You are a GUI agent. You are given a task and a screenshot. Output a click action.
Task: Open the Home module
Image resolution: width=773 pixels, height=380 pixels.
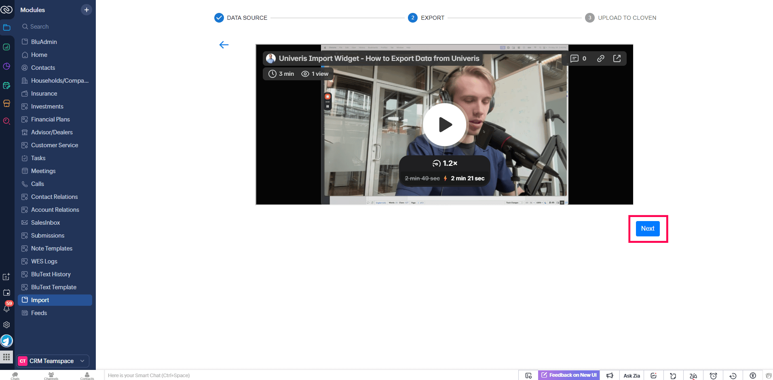[x=55, y=55]
